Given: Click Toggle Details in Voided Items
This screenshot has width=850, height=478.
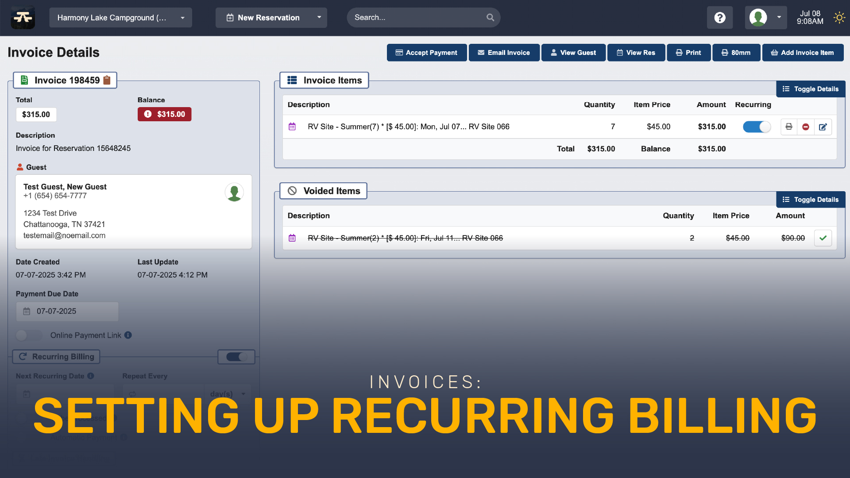Looking at the screenshot, I should tap(811, 200).
